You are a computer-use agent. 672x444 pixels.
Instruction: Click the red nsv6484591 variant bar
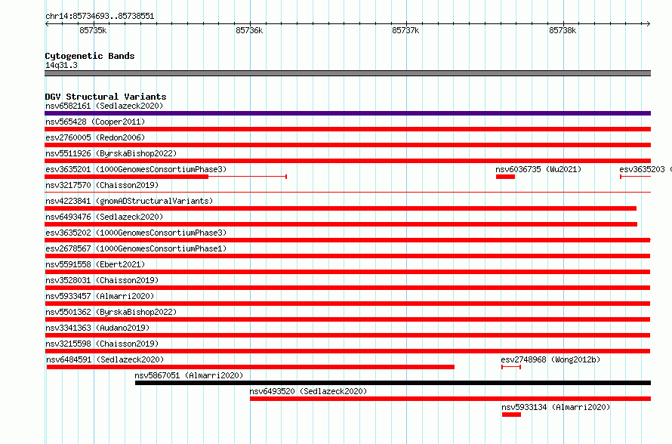coord(250,367)
